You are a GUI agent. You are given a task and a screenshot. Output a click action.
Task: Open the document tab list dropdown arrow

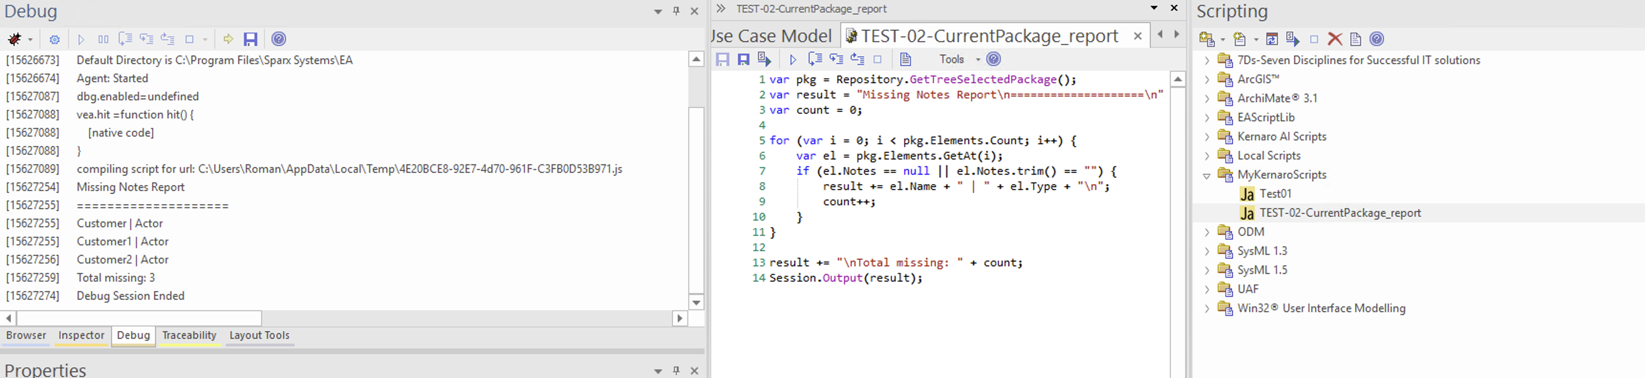click(1153, 8)
